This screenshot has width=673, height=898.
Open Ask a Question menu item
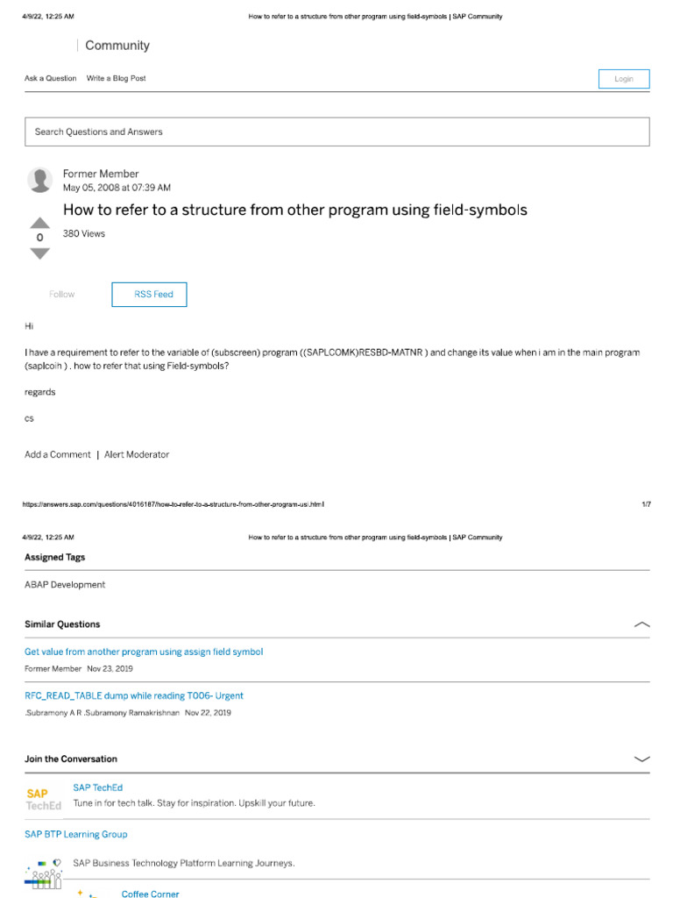(50, 79)
